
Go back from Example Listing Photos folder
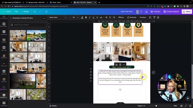(11, 18)
